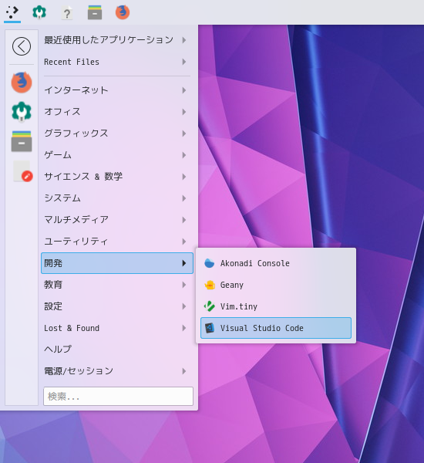Open the question mark help icon in panel
The image size is (424, 463).
pyautogui.click(x=67, y=12)
